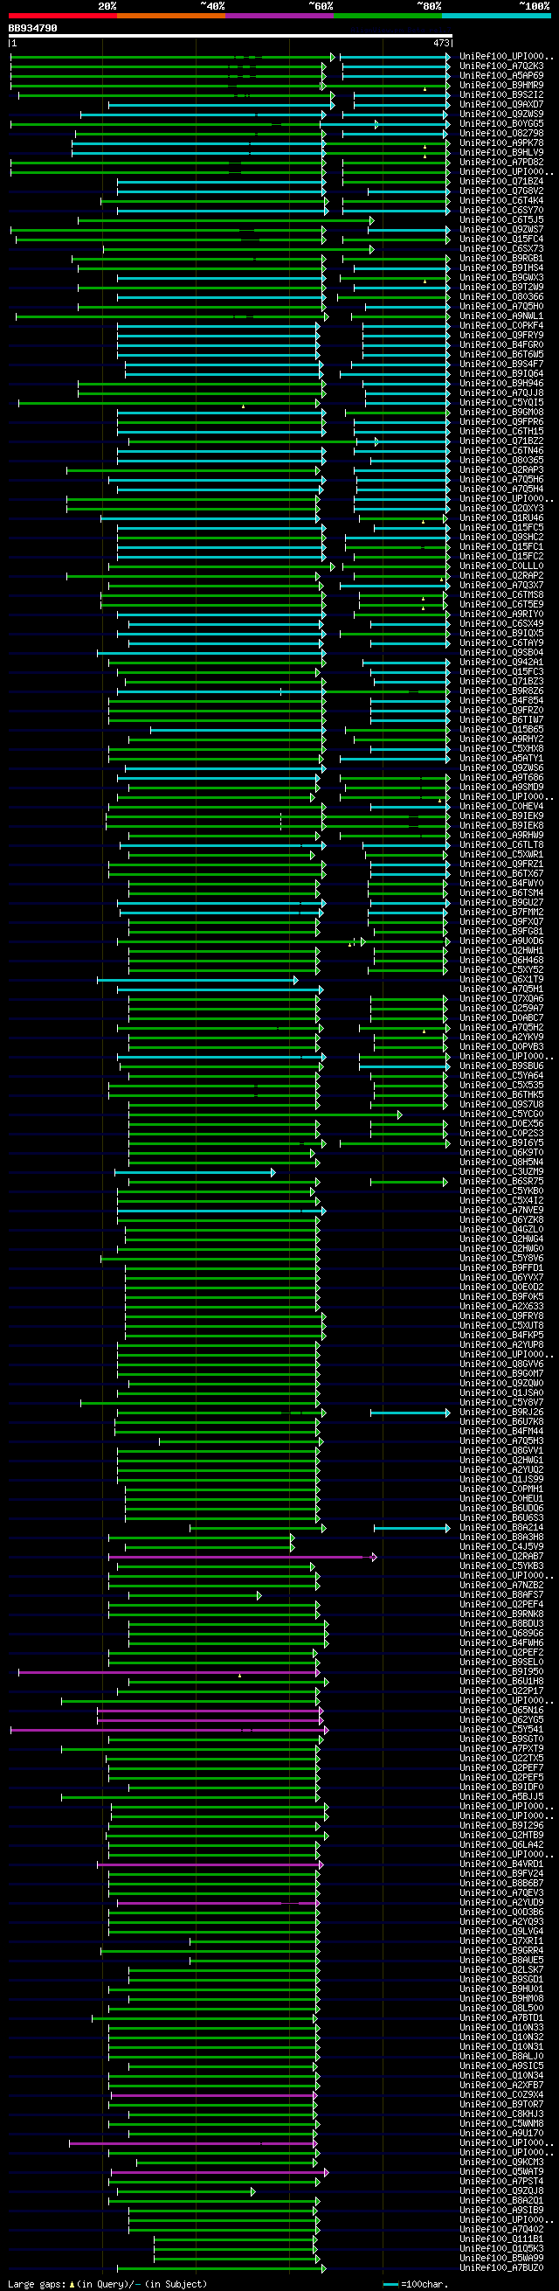Image resolution: width=559 pixels, height=2291 pixels.
Task: Click the UniRef100_Q9ZWS9 label
Action: [x=501, y=114]
